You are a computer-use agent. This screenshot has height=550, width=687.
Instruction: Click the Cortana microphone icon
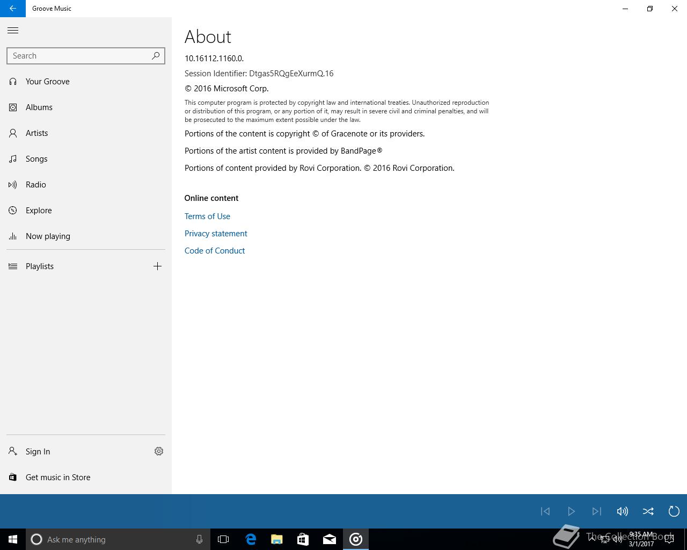199,539
